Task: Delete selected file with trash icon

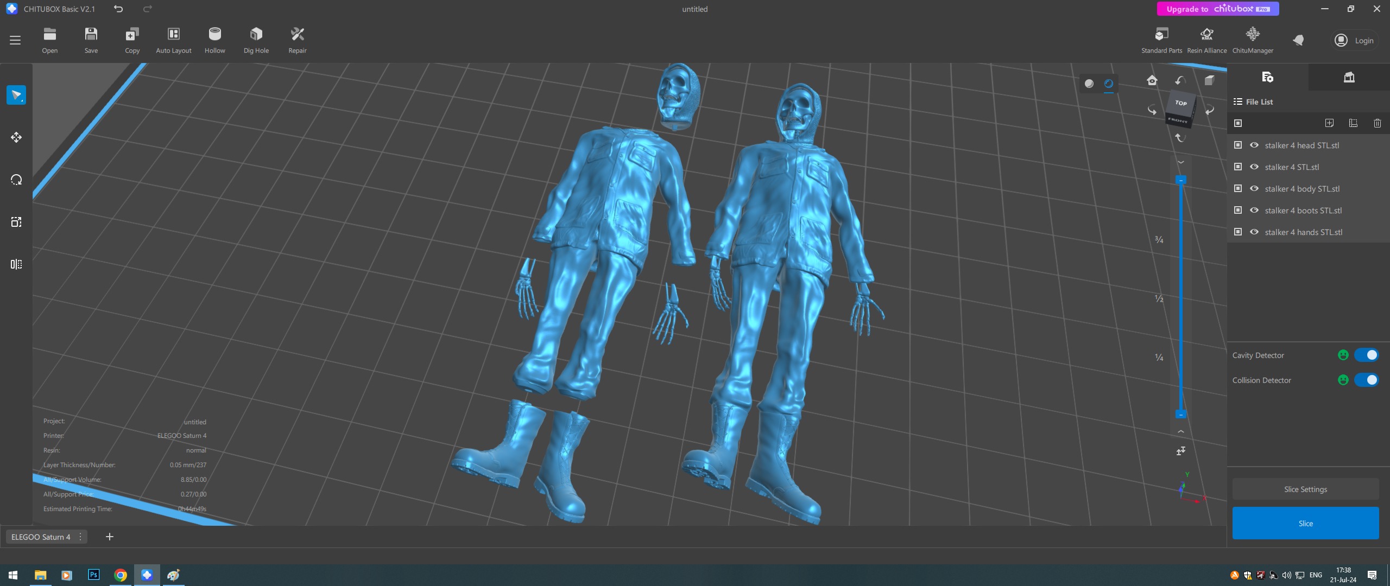Action: pos(1378,123)
